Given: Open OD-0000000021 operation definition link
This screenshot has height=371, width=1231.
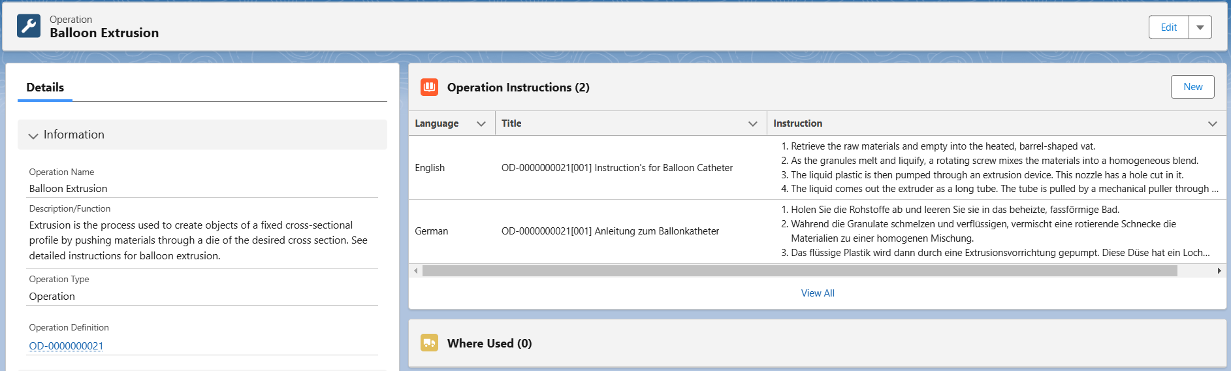Looking at the screenshot, I should click(66, 346).
